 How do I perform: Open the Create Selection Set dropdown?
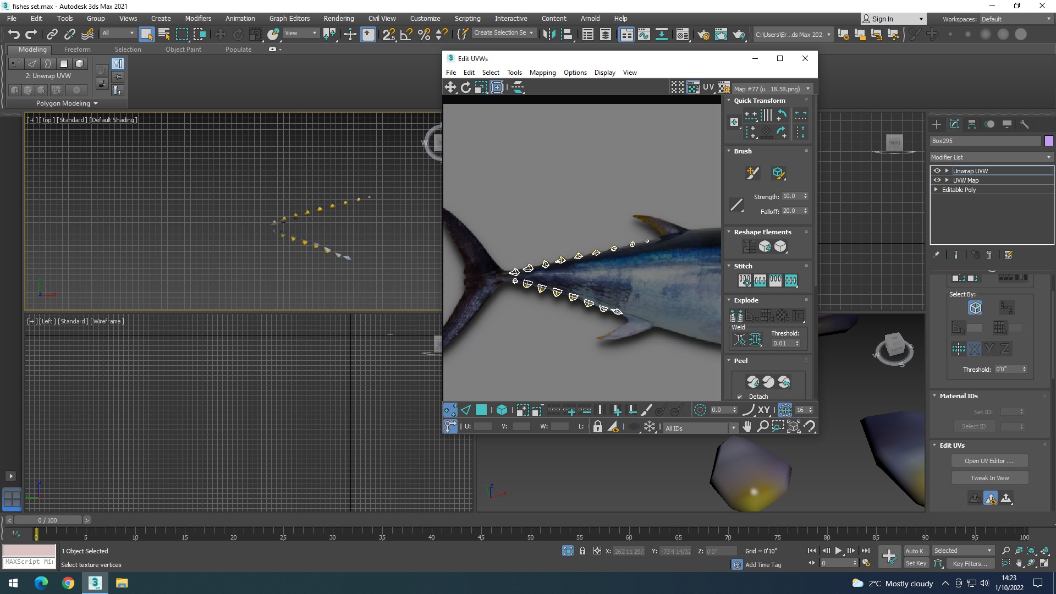(503, 33)
